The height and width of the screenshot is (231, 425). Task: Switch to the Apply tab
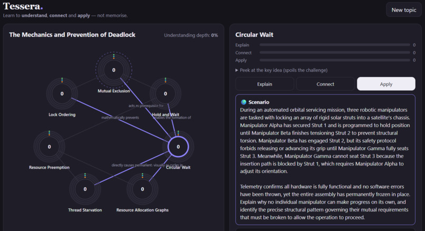386,84
